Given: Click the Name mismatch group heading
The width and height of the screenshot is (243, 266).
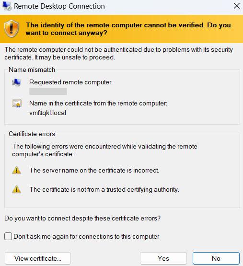Looking at the screenshot, I should (32, 69).
